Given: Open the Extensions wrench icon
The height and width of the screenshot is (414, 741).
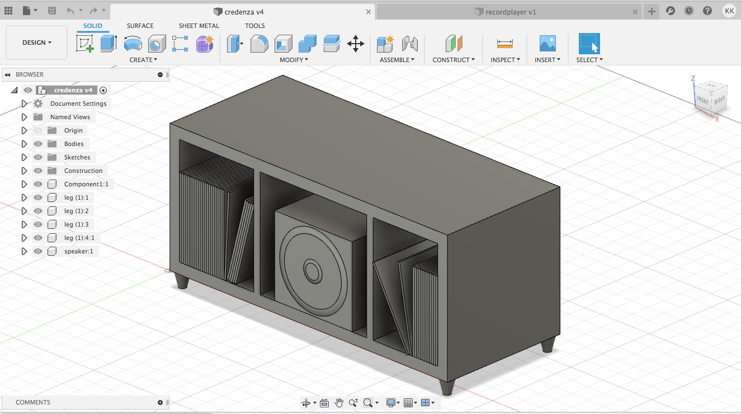Looking at the screenshot, I should (671, 11).
